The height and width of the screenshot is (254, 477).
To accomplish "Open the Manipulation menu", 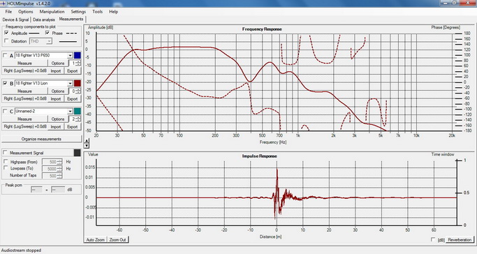I will click(52, 12).
